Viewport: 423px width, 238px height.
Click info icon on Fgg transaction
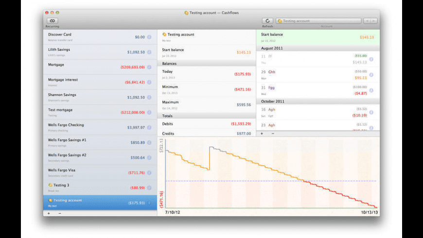pyautogui.click(x=371, y=90)
